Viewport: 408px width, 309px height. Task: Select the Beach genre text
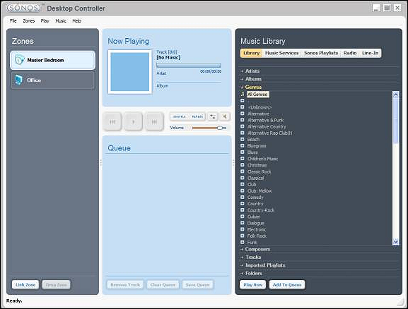(253, 140)
